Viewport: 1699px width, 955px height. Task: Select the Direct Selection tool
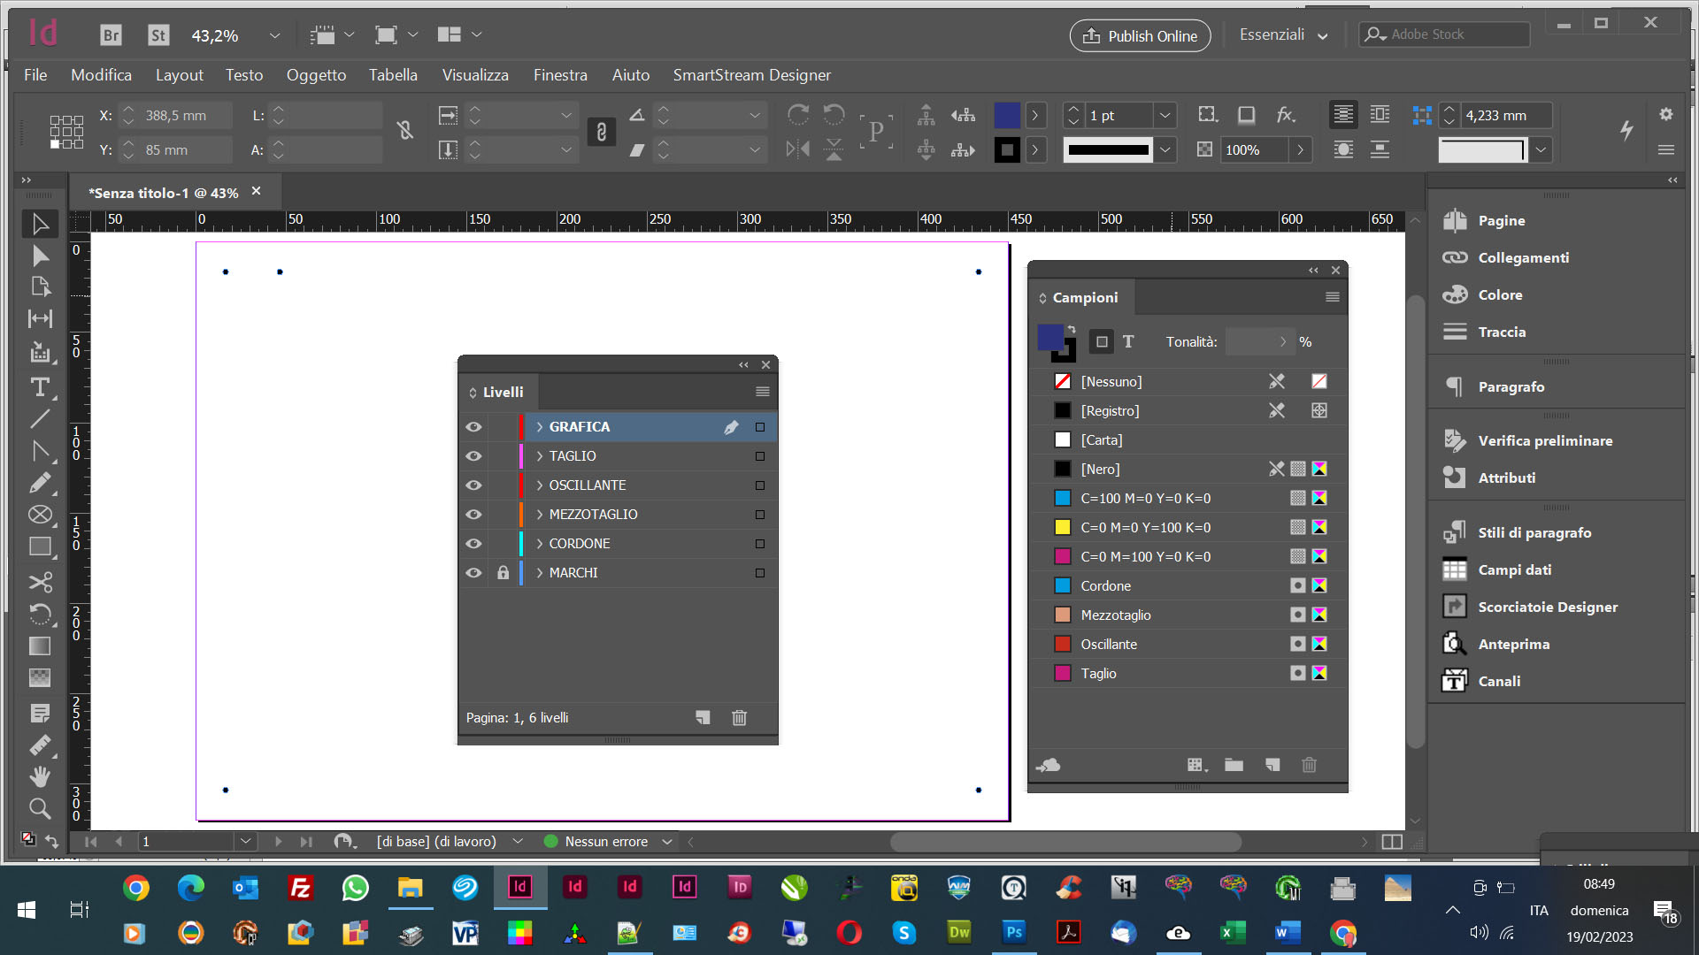[x=40, y=256]
